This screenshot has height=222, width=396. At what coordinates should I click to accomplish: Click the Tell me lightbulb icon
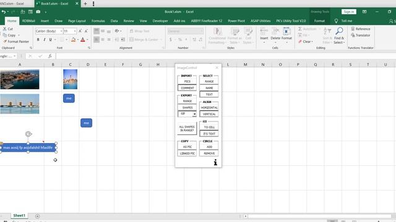pos(336,21)
